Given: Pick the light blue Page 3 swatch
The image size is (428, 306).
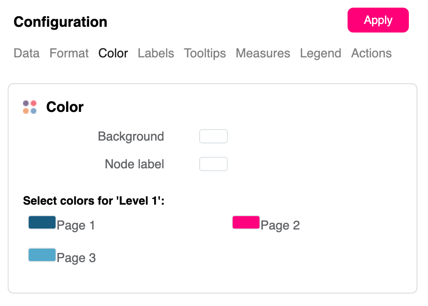Looking at the screenshot, I should pyautogui.click(x=42, y=255).
